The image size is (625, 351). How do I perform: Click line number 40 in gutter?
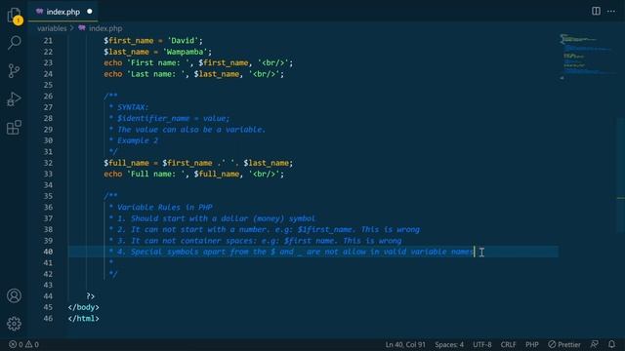[48, 252]
